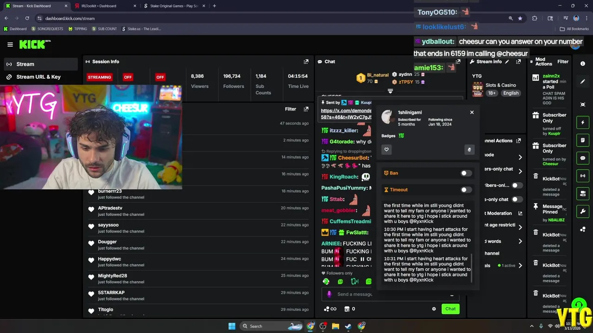Close the 1shiinigami user card
This screenshot has height=333, width=593.
[472, 112]
